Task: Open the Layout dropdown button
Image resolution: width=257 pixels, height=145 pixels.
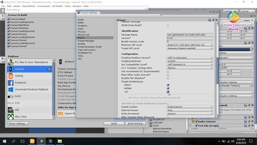Action: click(247, 11)
